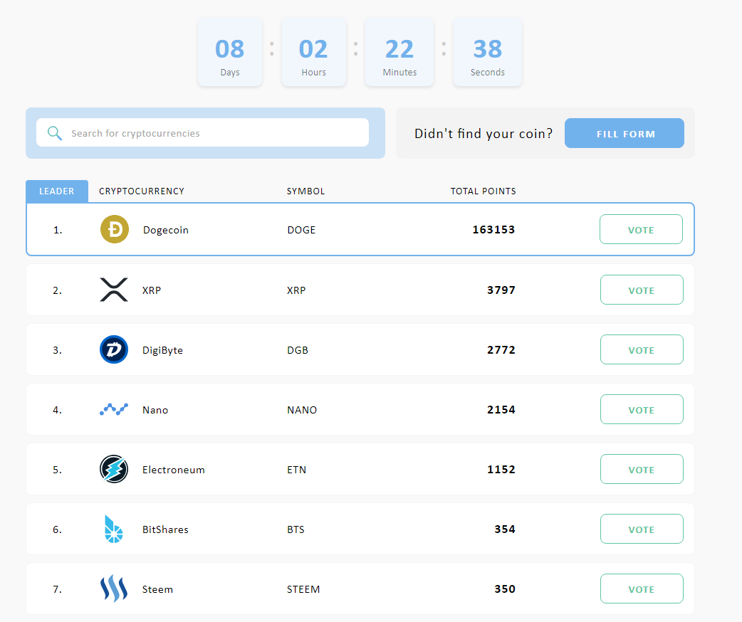
Task: Click the Electroneum name text
Action: (173, 470)
